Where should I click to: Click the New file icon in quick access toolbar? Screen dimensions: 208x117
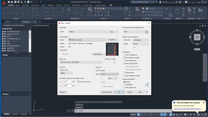point(9,2)
